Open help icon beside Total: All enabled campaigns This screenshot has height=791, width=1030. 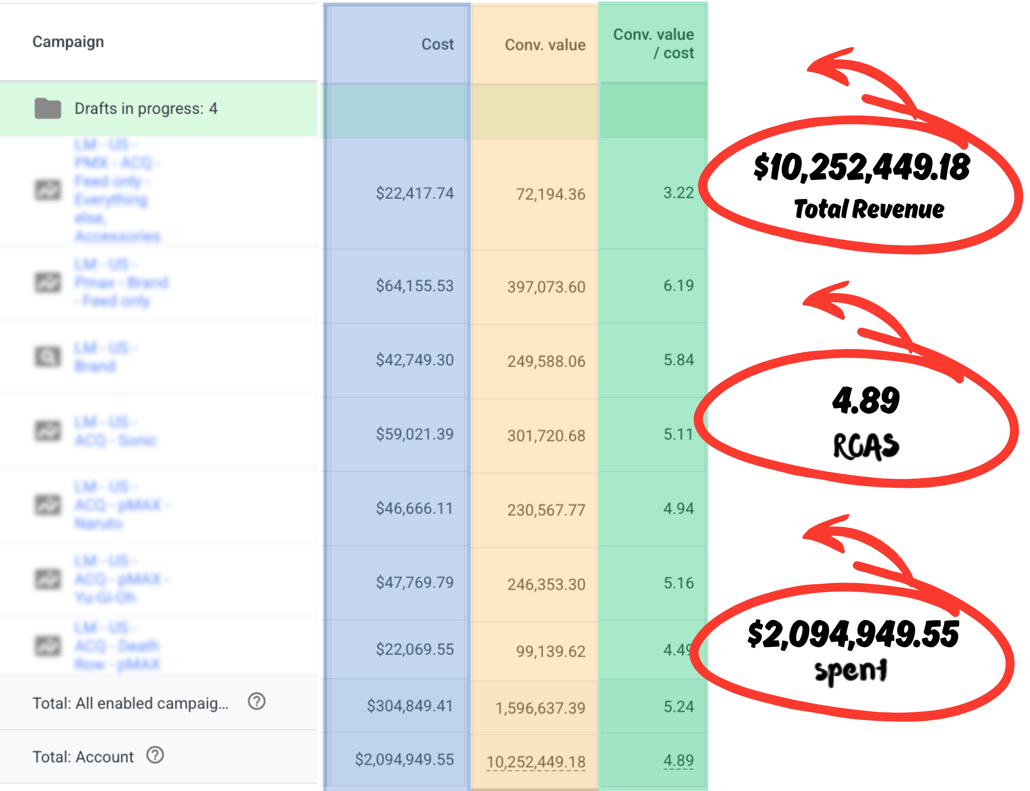[x=257, y=702]
